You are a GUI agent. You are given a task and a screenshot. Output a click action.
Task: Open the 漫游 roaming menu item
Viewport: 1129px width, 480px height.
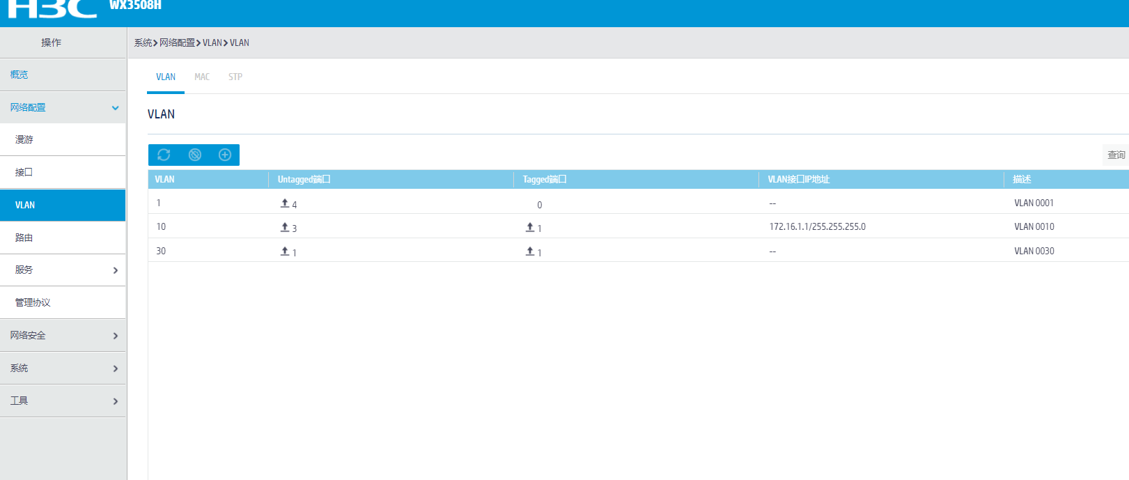(63, 139)
